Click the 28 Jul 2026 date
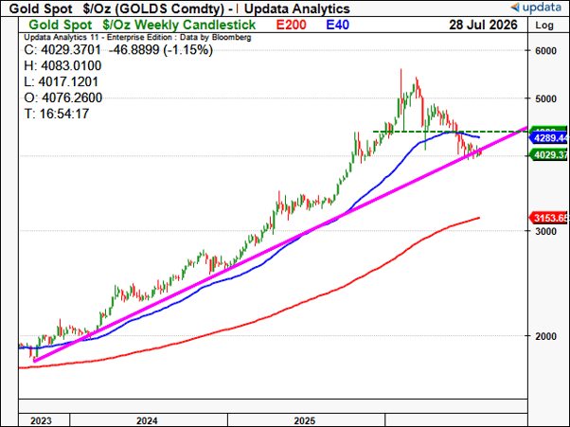 coord(483,25)
